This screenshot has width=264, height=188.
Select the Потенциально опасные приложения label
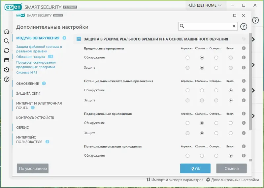pos(113,146)
